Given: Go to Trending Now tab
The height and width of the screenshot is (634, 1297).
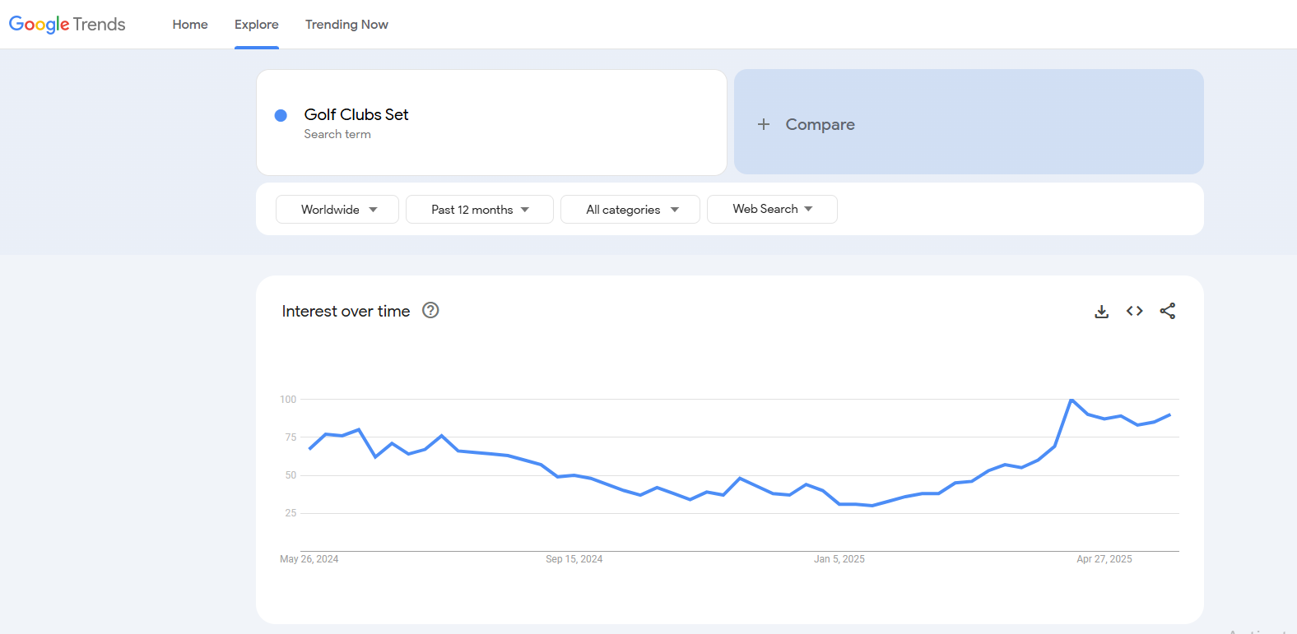Looking at the screenshot, I should click(346, 25).
